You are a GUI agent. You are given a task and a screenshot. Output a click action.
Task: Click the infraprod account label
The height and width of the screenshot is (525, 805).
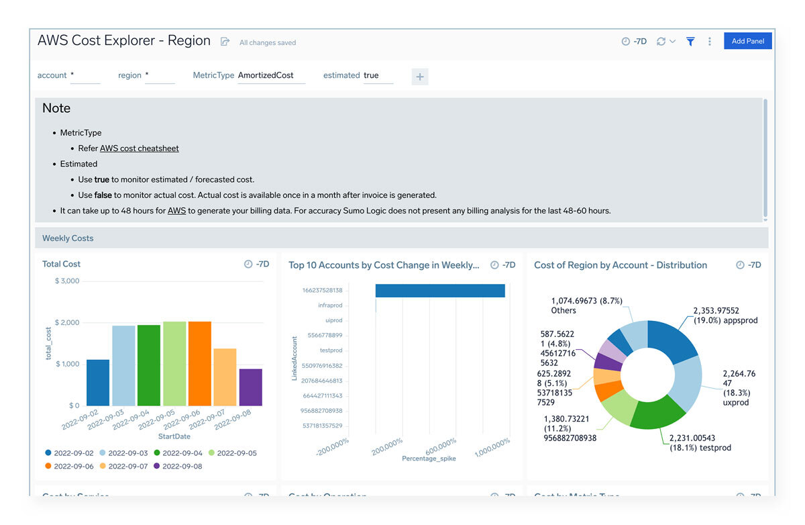click(330, 305)
